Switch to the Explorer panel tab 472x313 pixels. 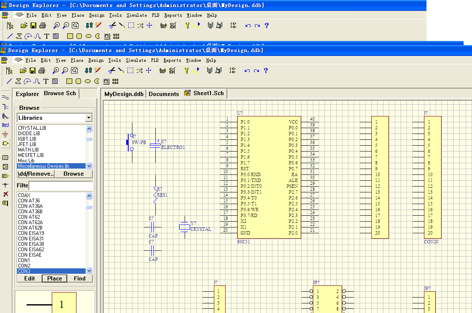click(27, 94)
